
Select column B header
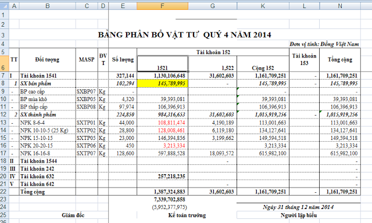(x=48, y=6)
